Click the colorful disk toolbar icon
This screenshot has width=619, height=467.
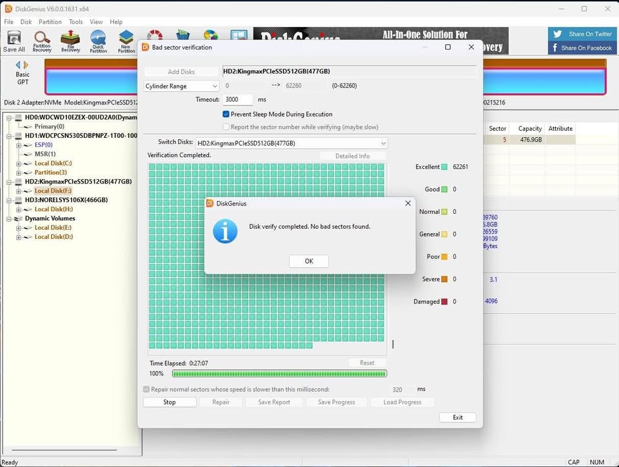click(211, 35)
